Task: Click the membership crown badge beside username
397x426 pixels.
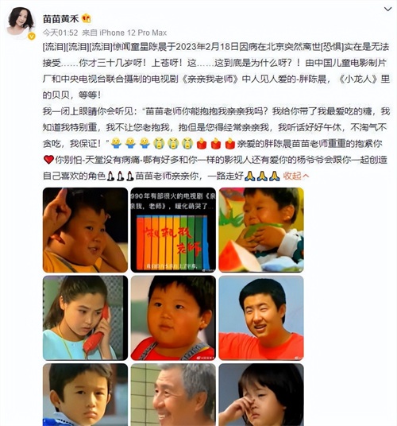Action: [87, 18]
